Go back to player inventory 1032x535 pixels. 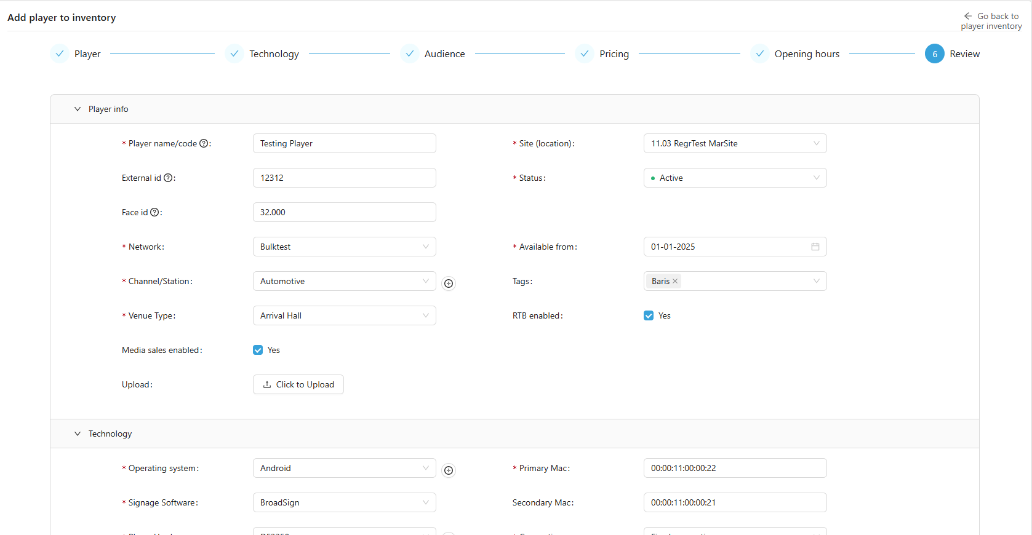click(991, 21)
